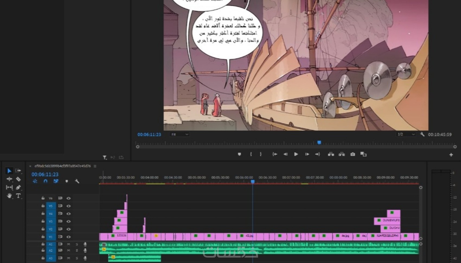The width and height of the screenshot is (461, 263).
Task: Step forward one frame
Action: tap(307, 154)
